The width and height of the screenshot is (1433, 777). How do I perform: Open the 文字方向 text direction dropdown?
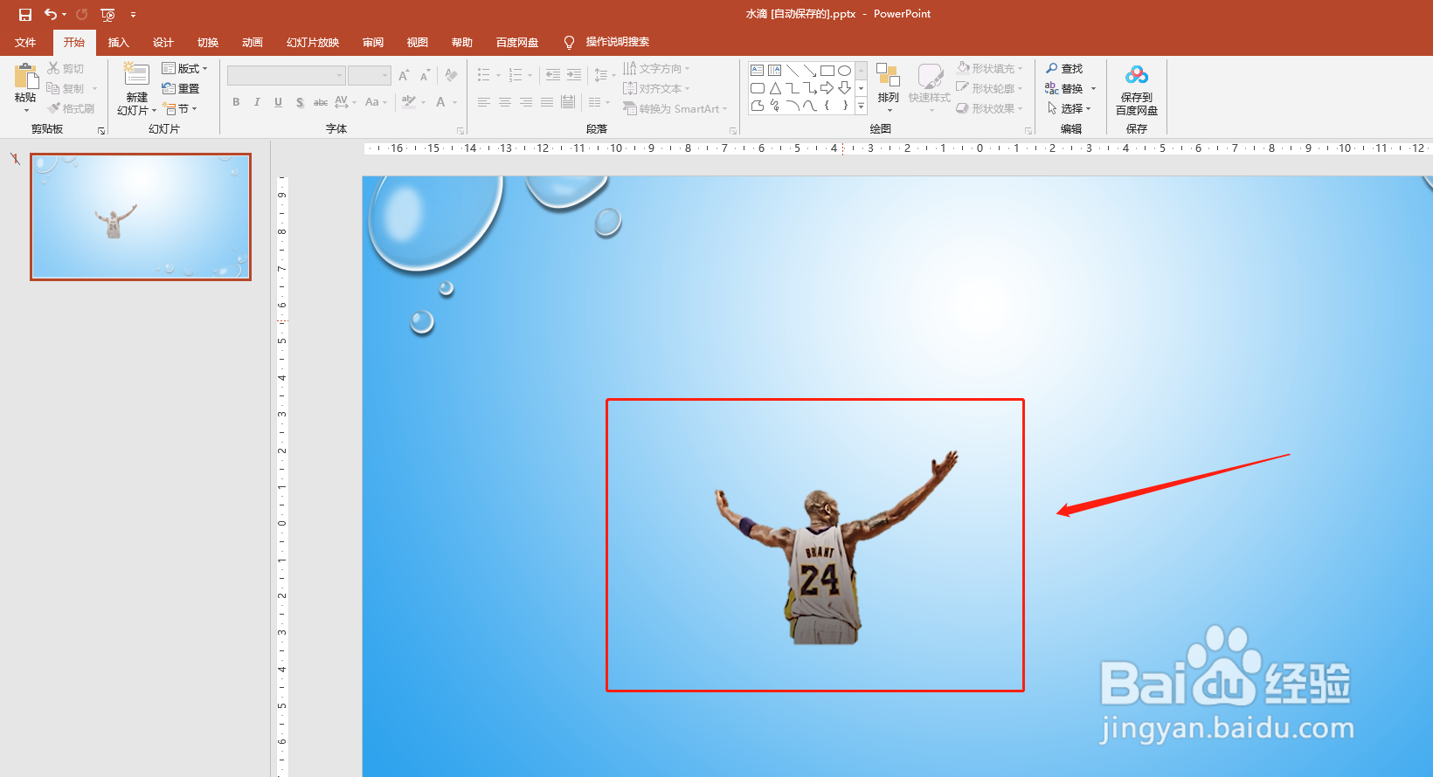pos(656,68)
